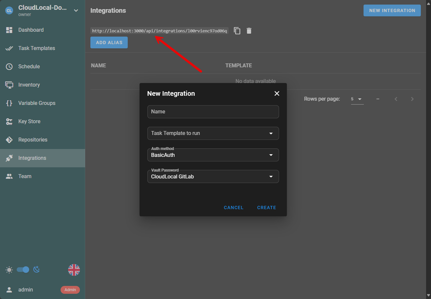Image resolution: width=431 pixels, height=299 pixels.
Task: Expand the CloudLocal project switcher chevron
Action: coord(76,10)
